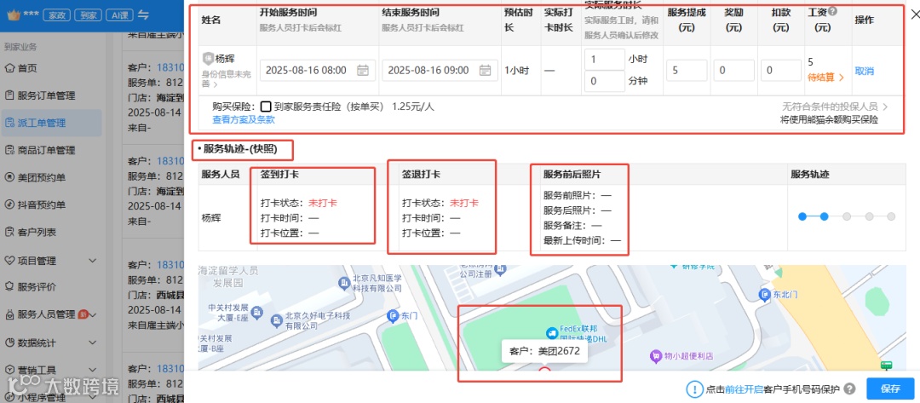
Task: Click the end service time field 09:00
Action: (x=440, y=71)
